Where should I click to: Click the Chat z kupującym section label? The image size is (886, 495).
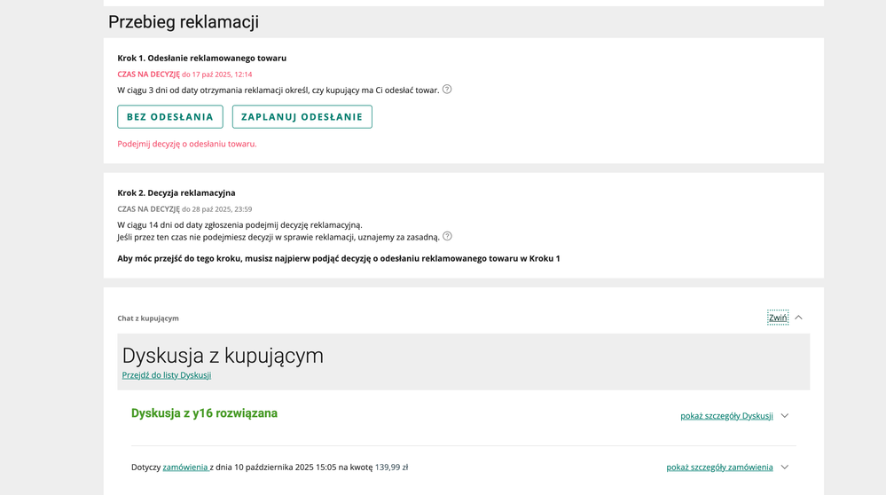(x=148, y=318)
